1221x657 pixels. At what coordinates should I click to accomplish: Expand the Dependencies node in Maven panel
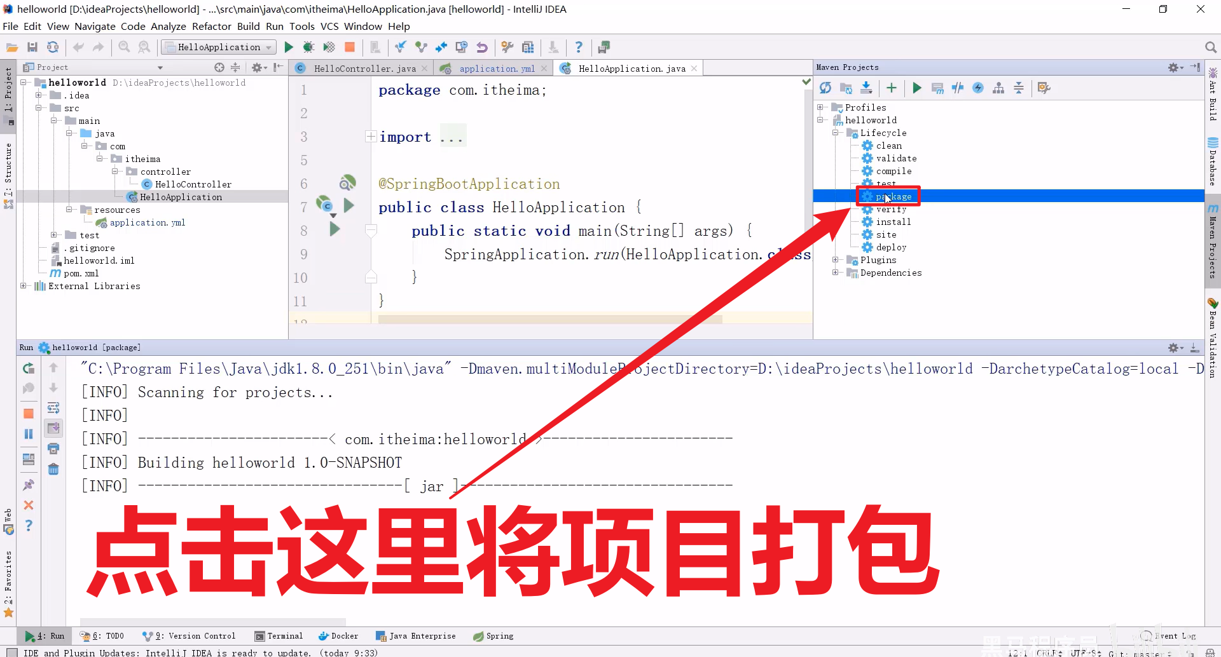tap(836, 273)
